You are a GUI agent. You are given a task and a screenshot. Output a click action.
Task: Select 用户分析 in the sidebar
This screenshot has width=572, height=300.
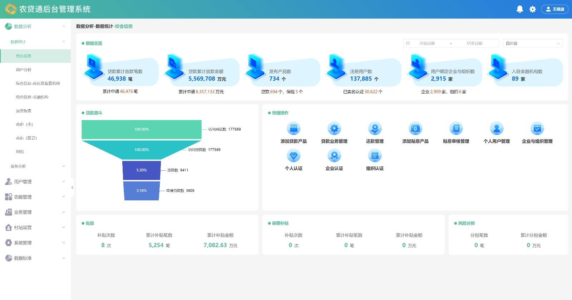(24, 70)
